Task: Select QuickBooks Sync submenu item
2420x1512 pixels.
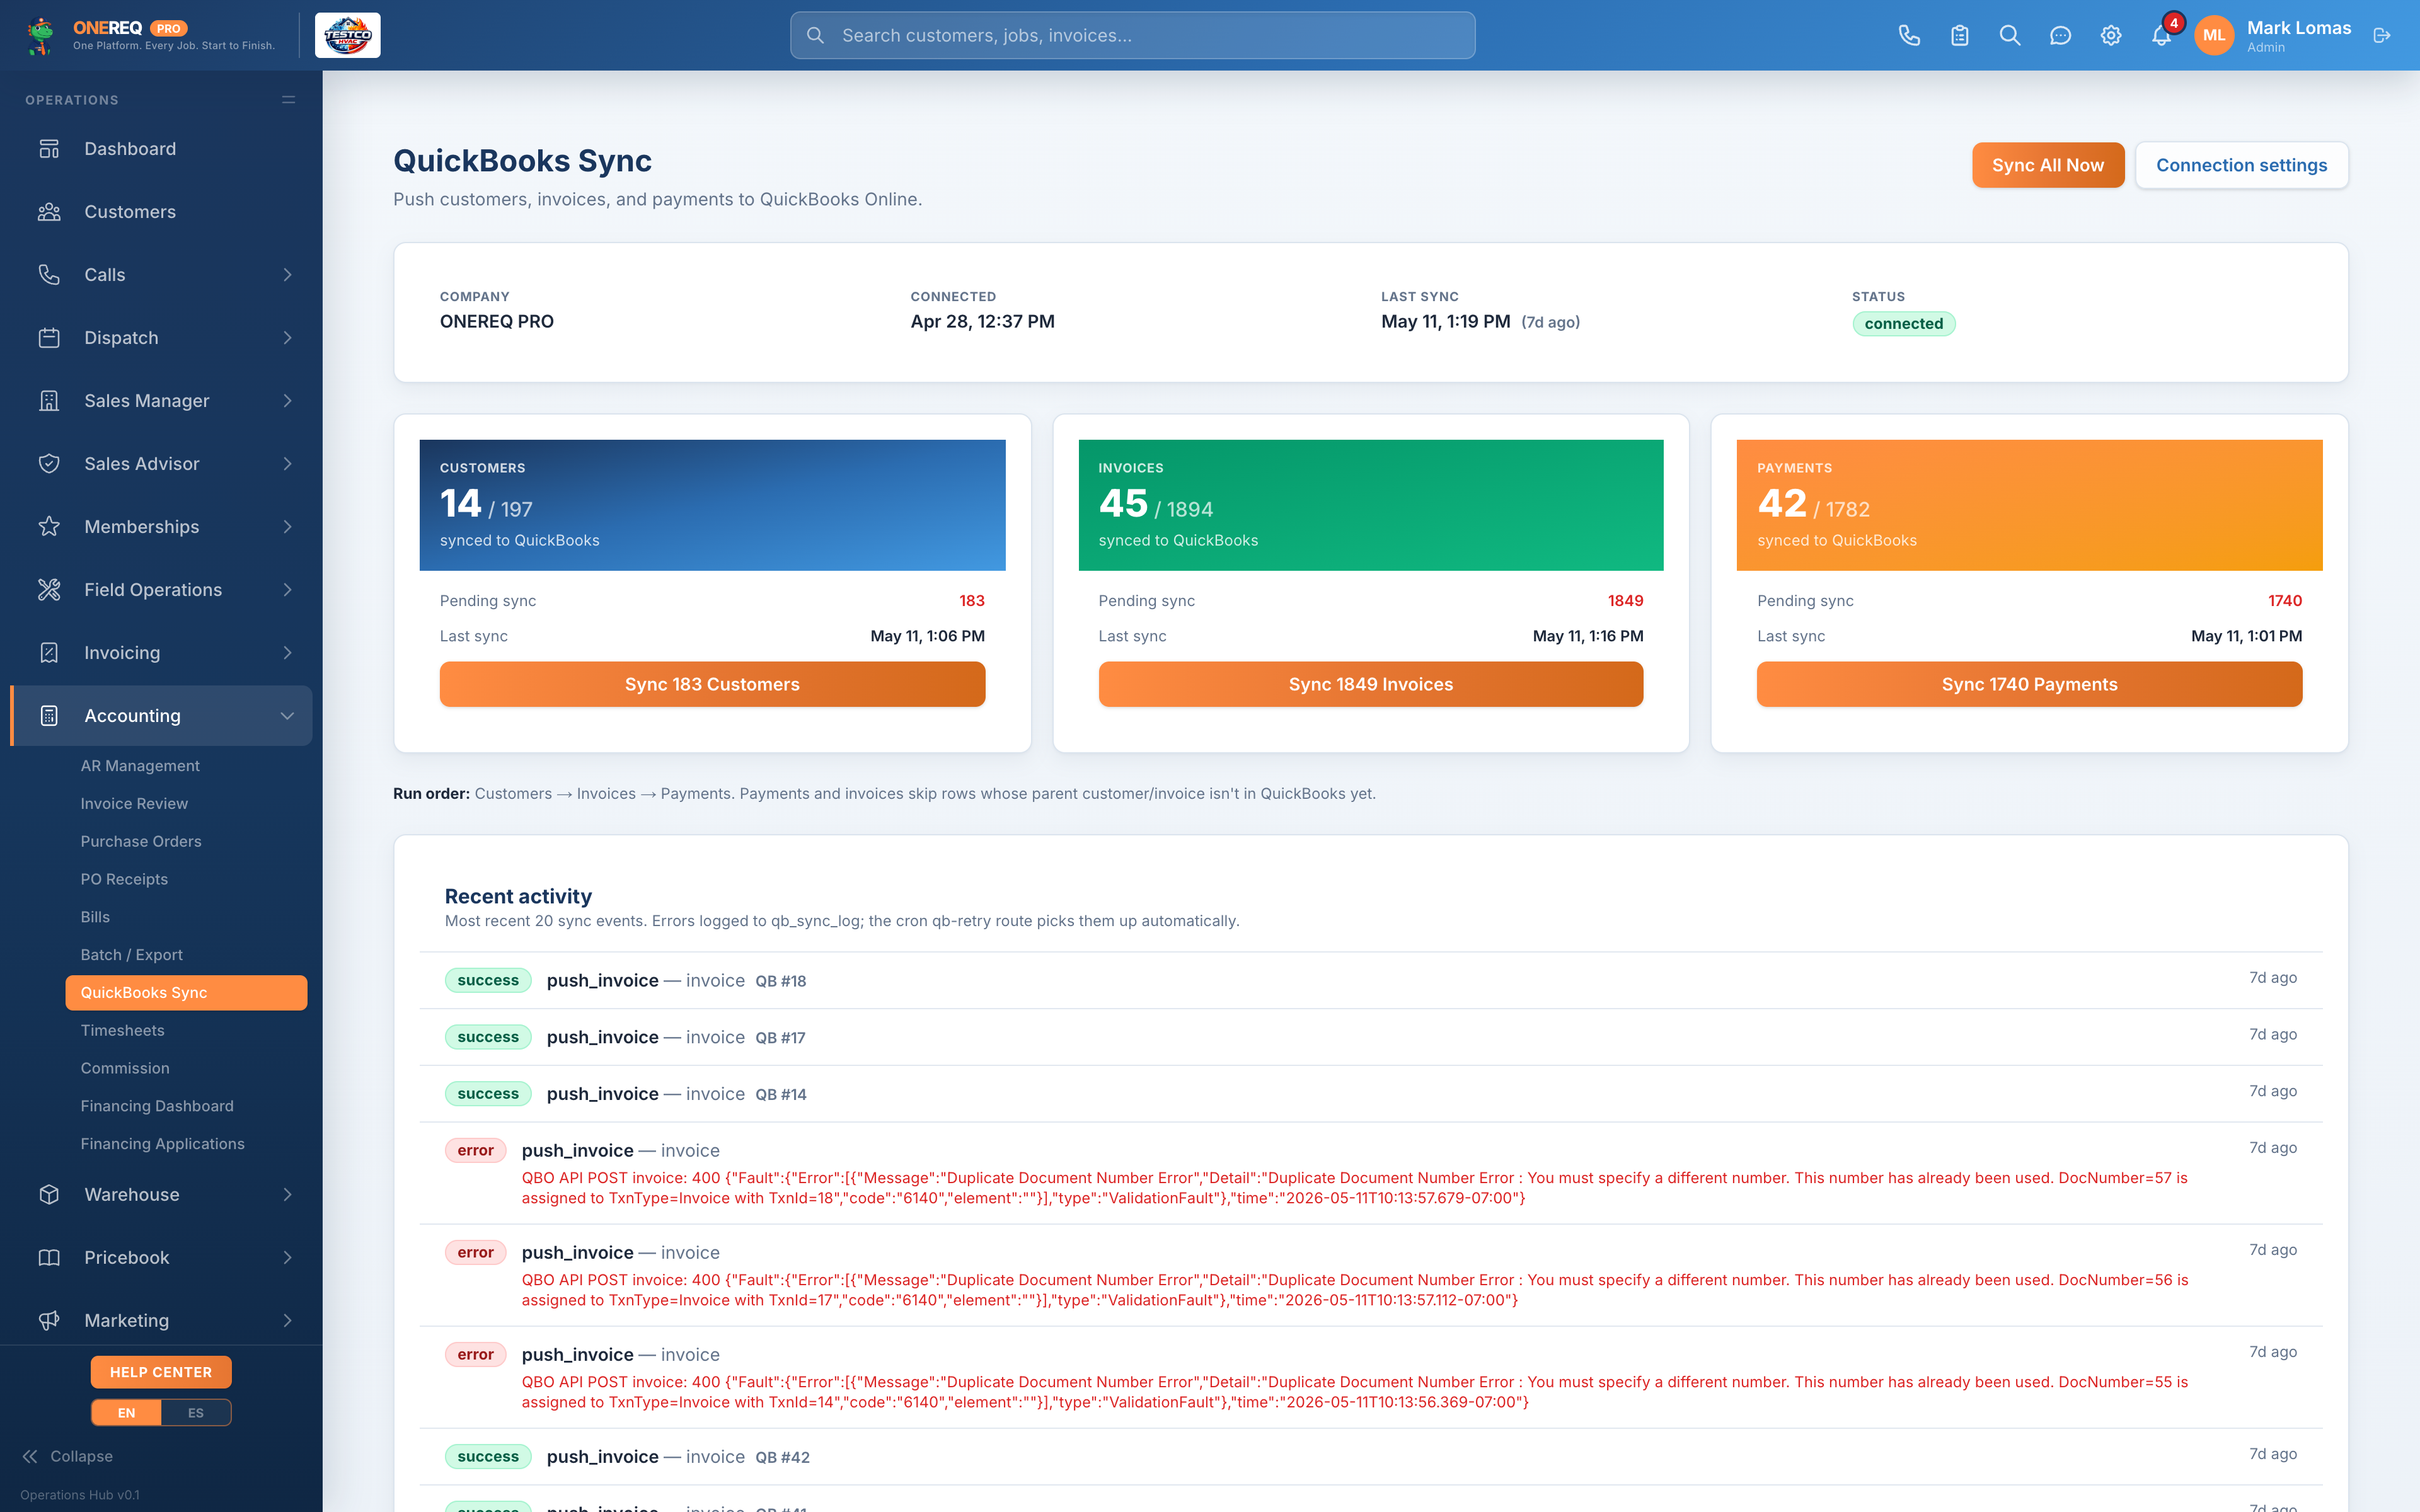Action: (x=186, y=993)
